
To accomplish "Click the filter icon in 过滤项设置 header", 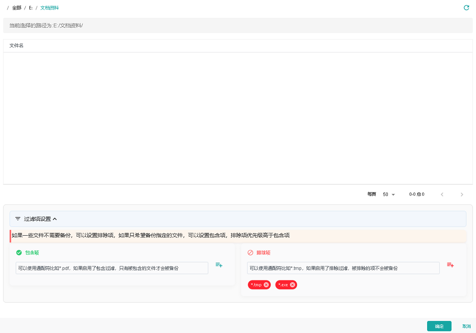I will tap(18, 219).
